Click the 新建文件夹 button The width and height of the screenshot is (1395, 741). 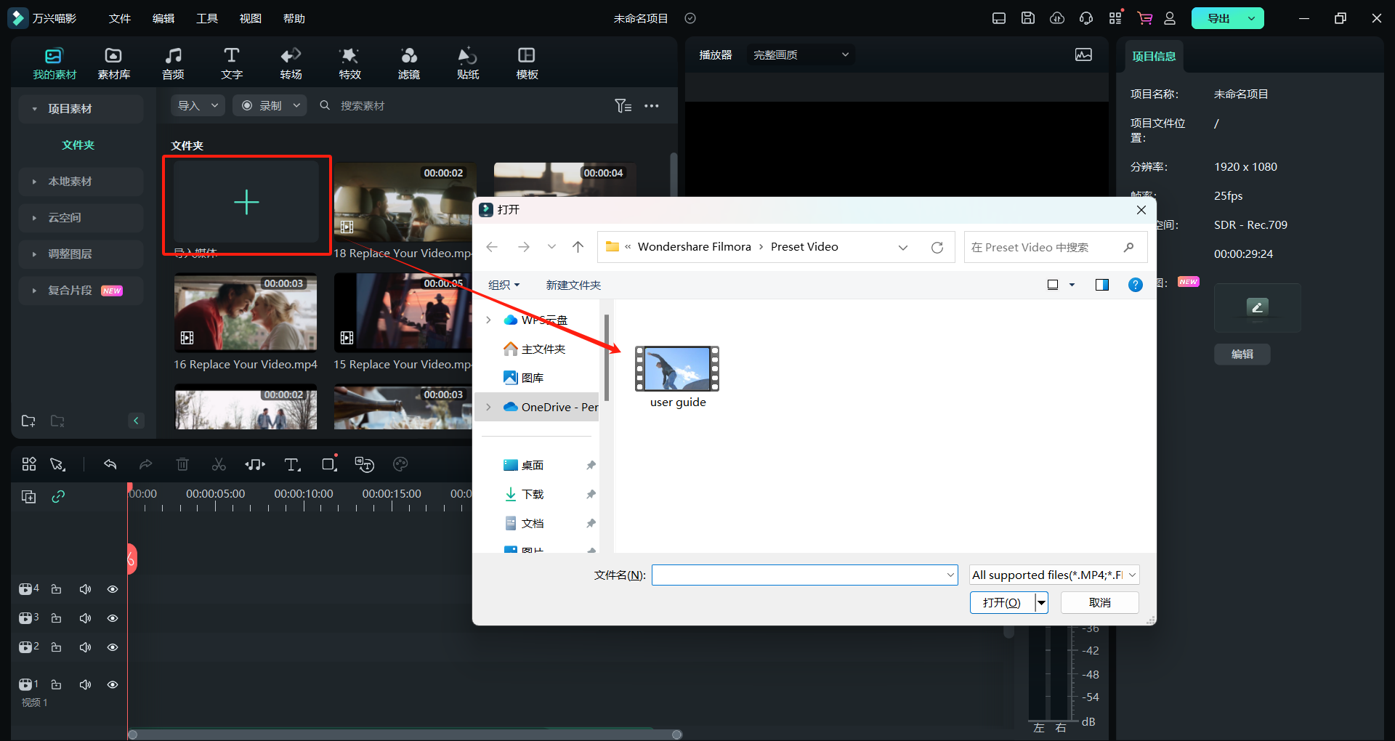[573, 285]
